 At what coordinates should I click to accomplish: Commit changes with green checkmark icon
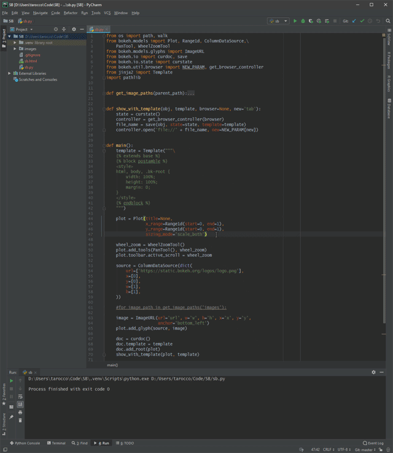[x=362, y=21]
